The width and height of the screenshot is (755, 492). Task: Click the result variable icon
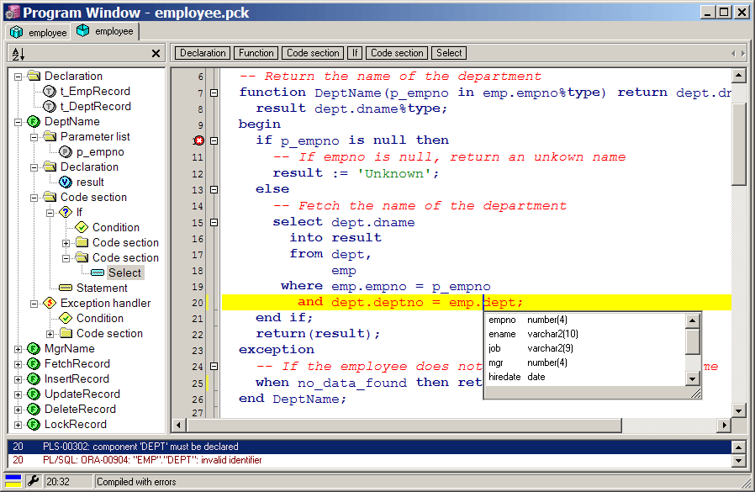[x=66, y=183]
